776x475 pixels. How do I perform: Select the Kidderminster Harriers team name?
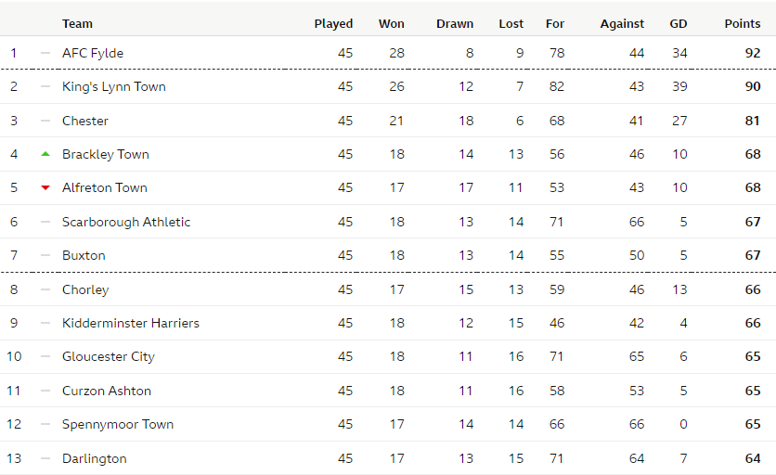point(131,323)
